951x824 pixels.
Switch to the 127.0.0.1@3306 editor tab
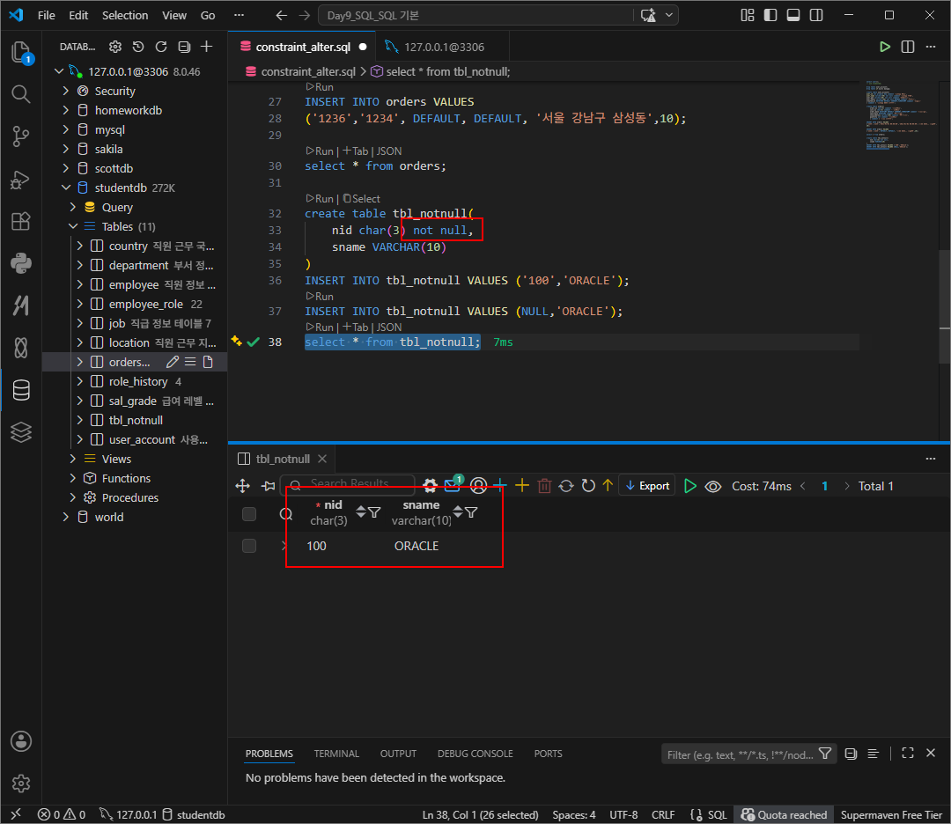(x=443, y=47)
